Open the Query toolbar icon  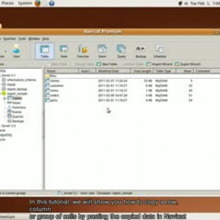tap(121, 51)
